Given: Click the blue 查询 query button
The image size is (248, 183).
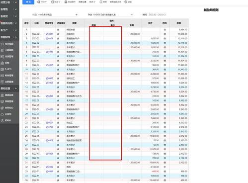Looking at the screenshot, I should pyautogui.click(x=28, y=2).
